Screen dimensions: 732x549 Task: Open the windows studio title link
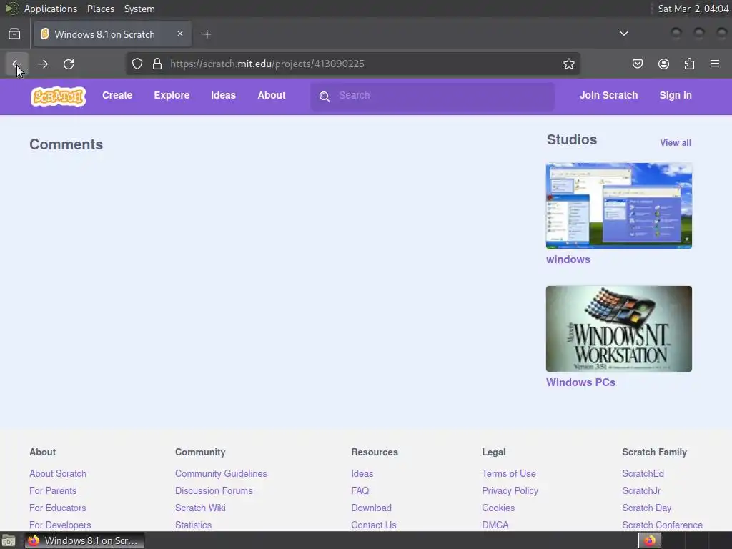(568, 259)
